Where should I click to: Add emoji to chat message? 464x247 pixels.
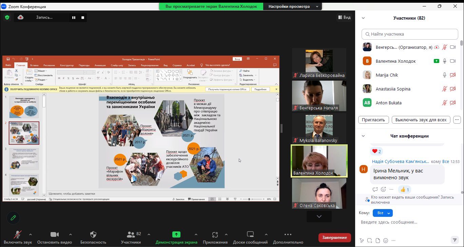pos(385,241)
